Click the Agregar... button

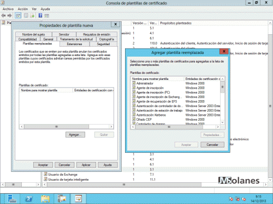click(x=75, y=134)
